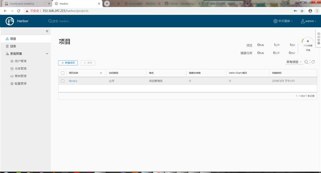Click the 项目名称 column filter icon
The image size is (321, 173).
[x=101, y=73]
